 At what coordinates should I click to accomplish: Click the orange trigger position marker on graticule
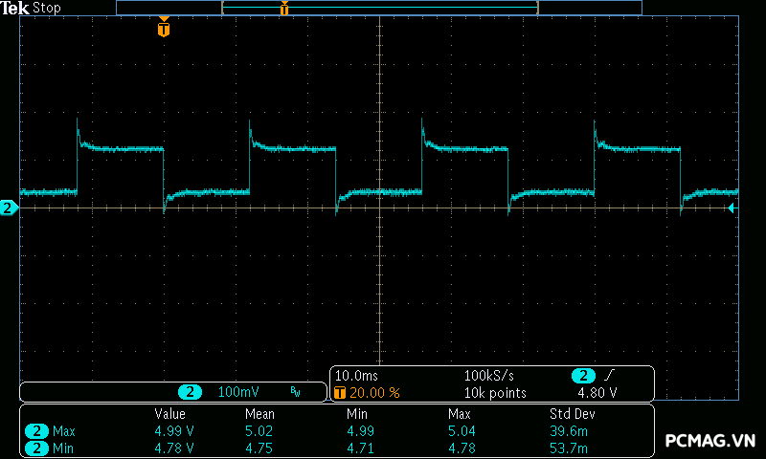pyautogui.click(x=164, y=28)
